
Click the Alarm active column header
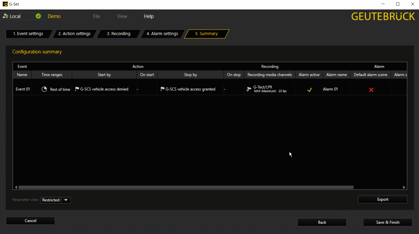[x=309, y=75]
